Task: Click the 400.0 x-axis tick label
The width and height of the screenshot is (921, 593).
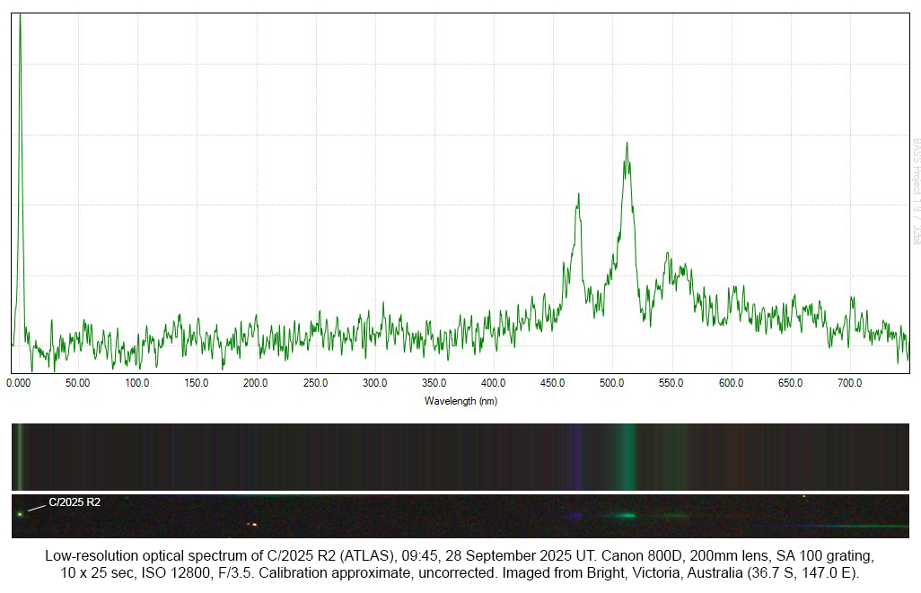Action: coord(493,383)
